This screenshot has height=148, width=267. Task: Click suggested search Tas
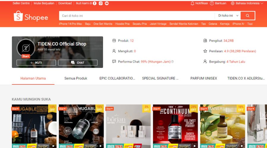tap(203, 24)
